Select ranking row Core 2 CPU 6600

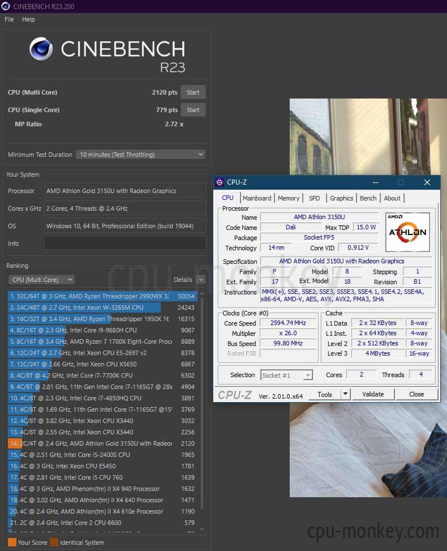(102, 523)
